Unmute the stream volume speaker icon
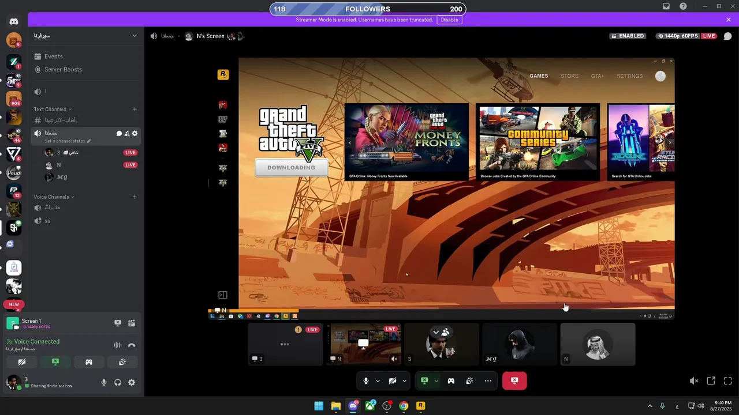The width and height of the screenshot is (739, 415). [x=694, y=380]
